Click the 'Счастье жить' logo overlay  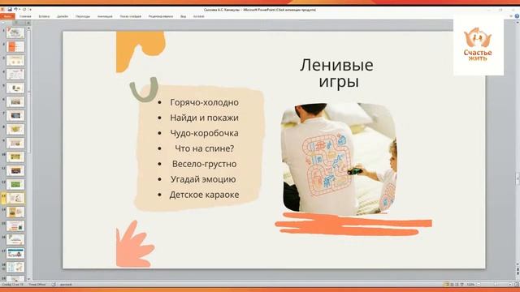coord(479,45)
